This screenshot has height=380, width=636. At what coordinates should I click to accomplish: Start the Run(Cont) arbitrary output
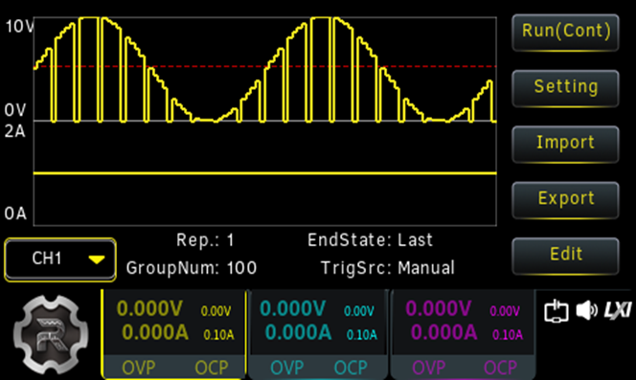565,32
